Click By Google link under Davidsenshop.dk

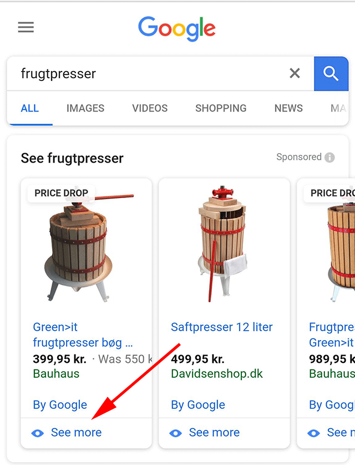click(x=198, y=405)
